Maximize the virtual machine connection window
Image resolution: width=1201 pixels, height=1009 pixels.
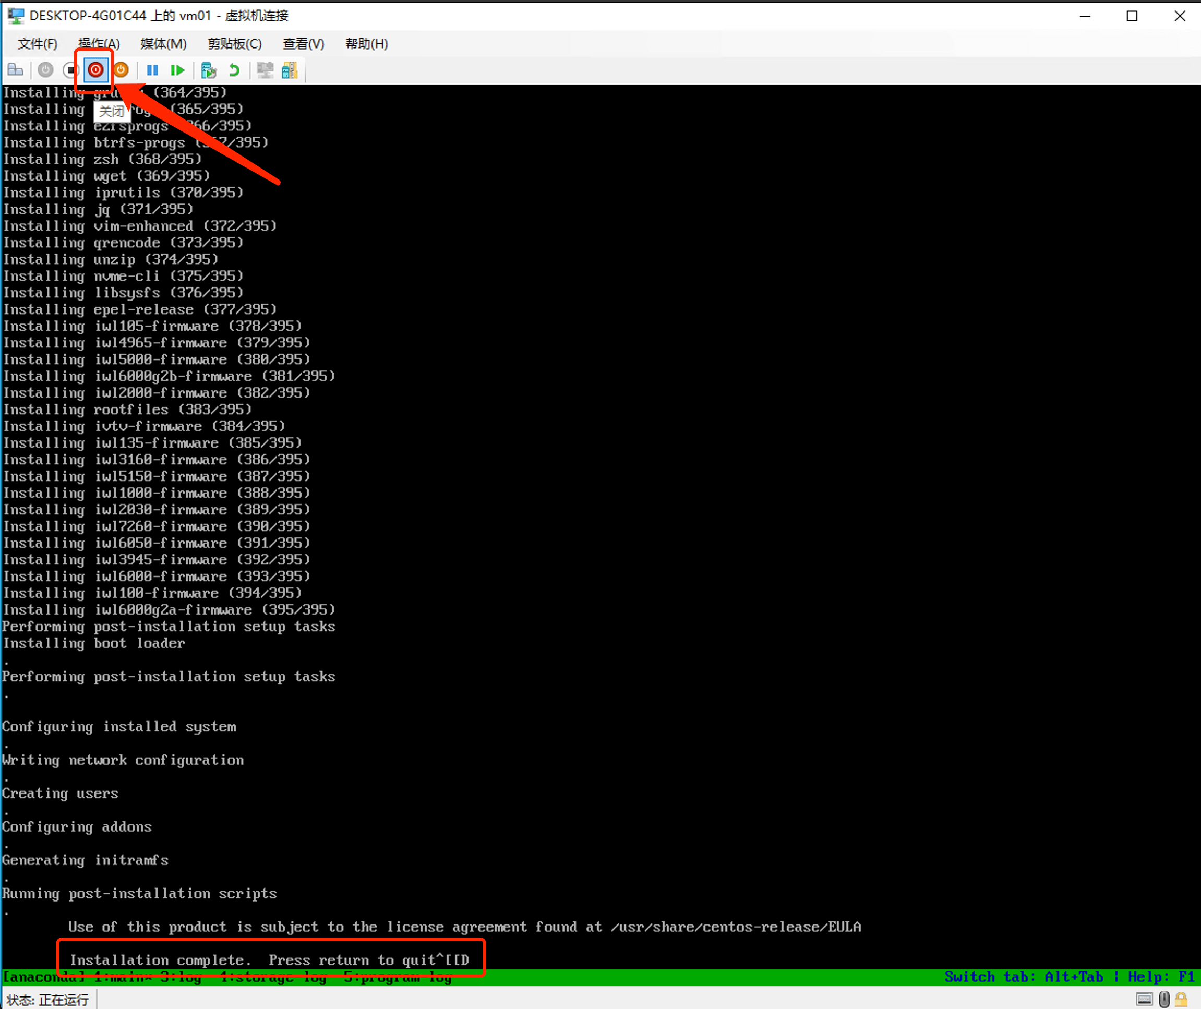[1132, 16]
